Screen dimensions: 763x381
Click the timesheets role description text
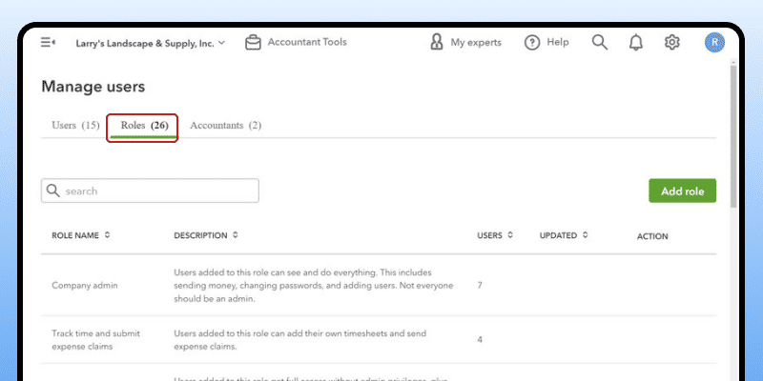coord(299,340)
